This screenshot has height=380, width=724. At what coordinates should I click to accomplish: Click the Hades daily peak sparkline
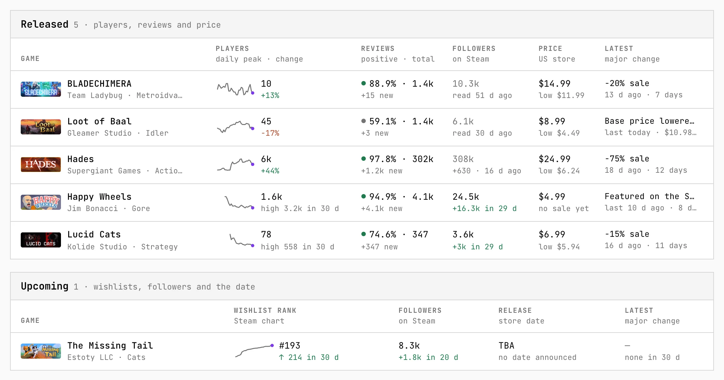point(235,165)
